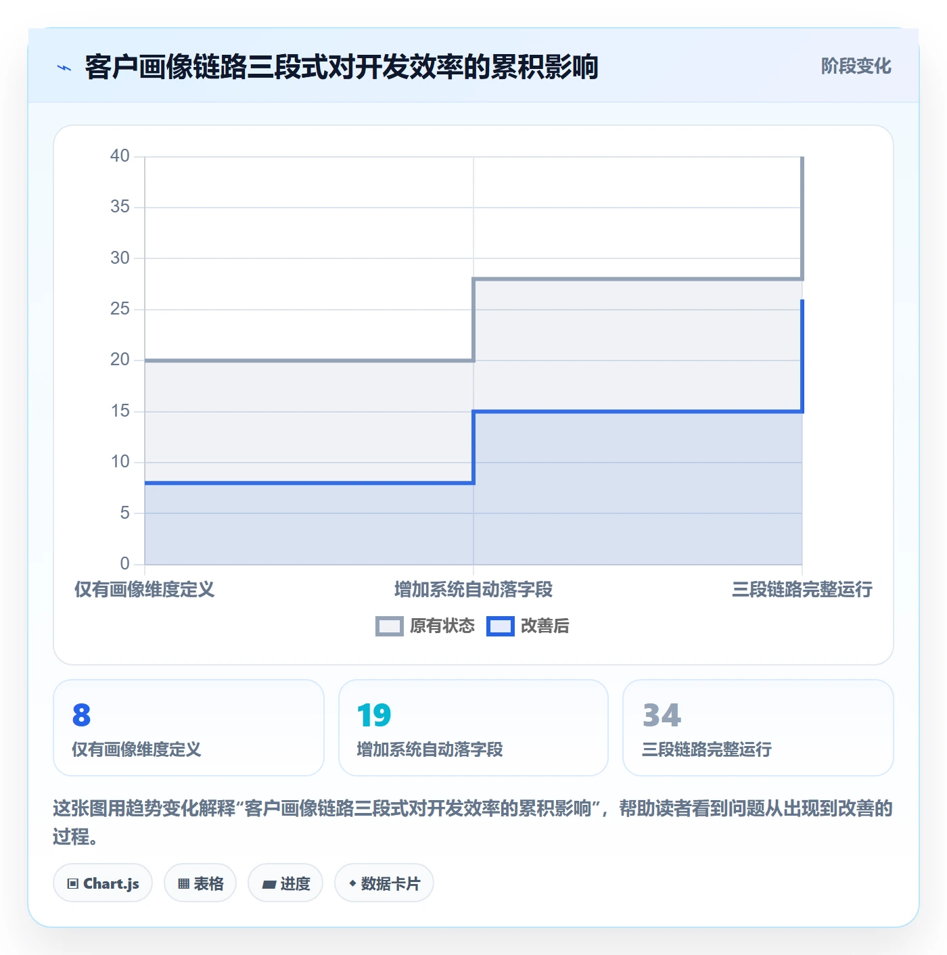Click the description paragraph starting 这张图用趋势变化

pyautogui.click(x=473, y=822)
